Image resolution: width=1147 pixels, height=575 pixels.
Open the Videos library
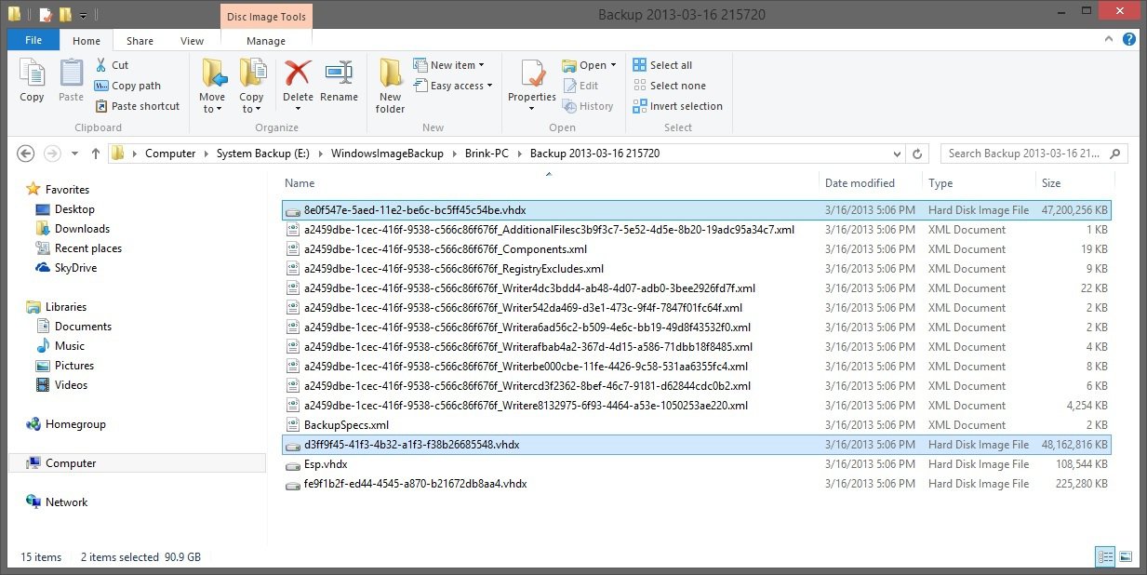coord(61,385)
